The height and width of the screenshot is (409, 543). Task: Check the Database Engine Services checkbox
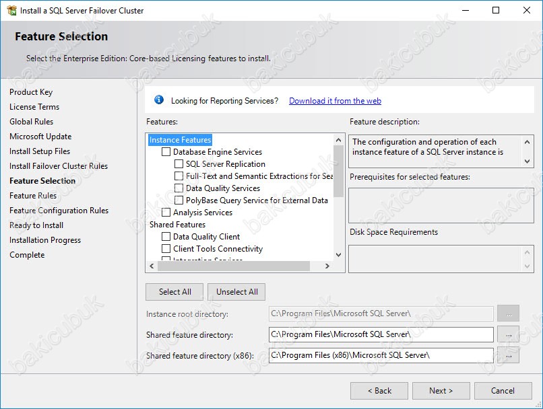point(166,152)
